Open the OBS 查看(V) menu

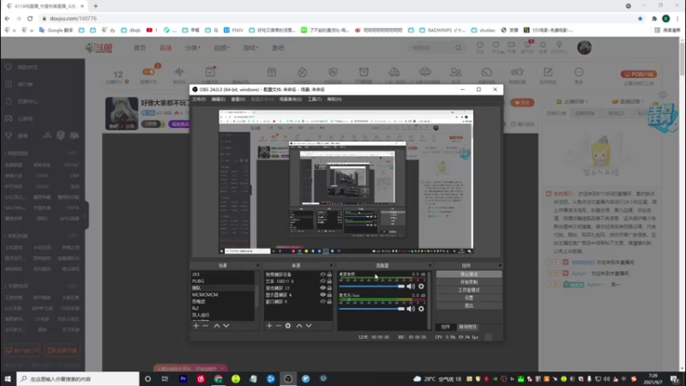pos(238,100)
